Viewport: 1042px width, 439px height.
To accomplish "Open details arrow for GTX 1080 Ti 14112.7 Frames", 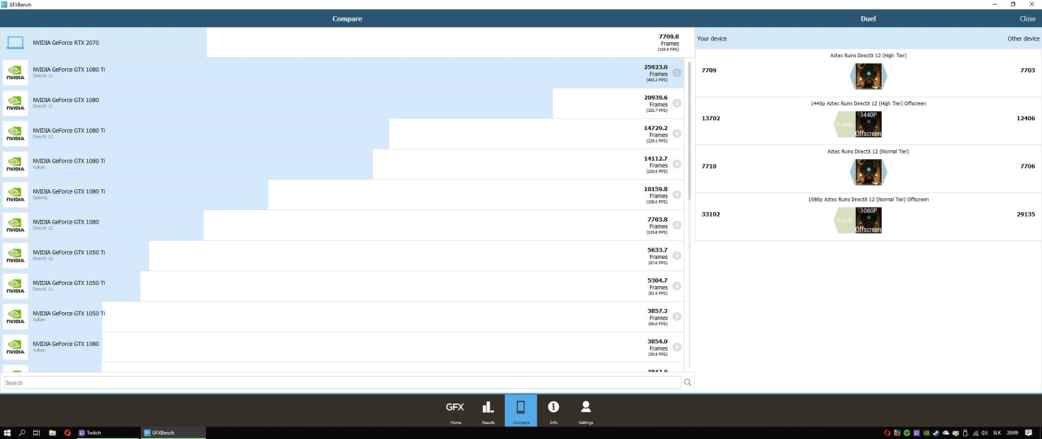I will pyautogui.click(x=677, y=165).
